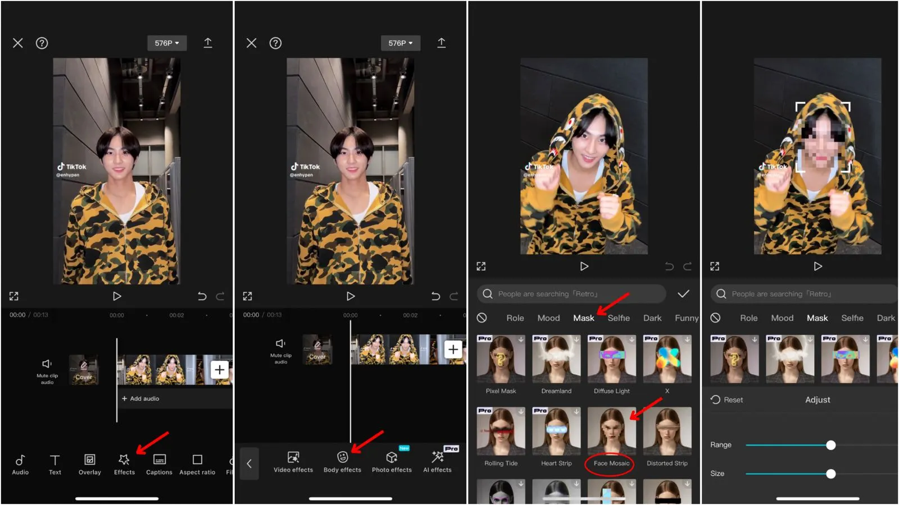The image size is (899, 505).
Task: Confirm effect with the checkmark icon
Action: [x=683, y=294]
